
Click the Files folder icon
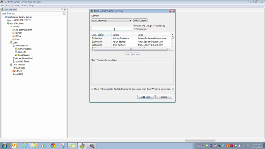coord(14,39)
